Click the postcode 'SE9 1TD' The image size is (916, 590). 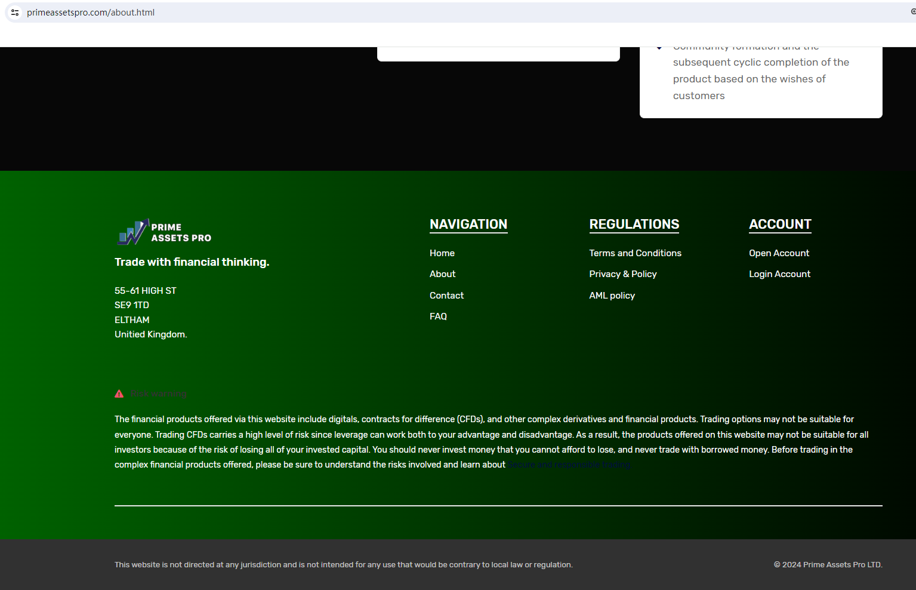[132, 305]
